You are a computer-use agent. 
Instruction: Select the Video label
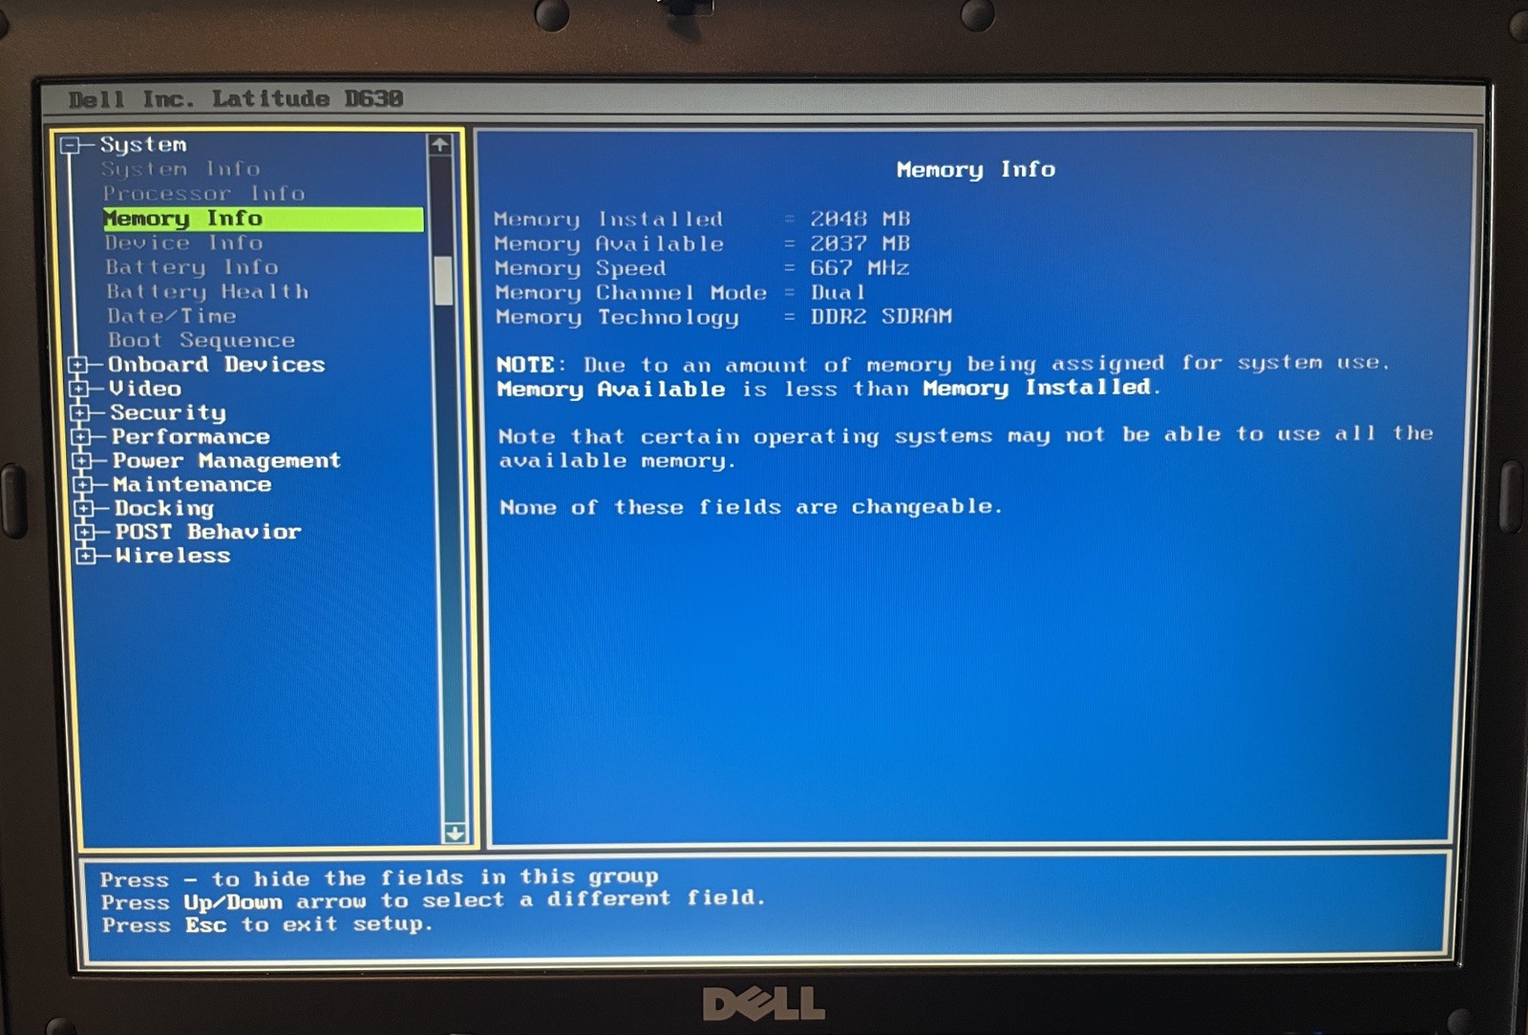[145, 389]
